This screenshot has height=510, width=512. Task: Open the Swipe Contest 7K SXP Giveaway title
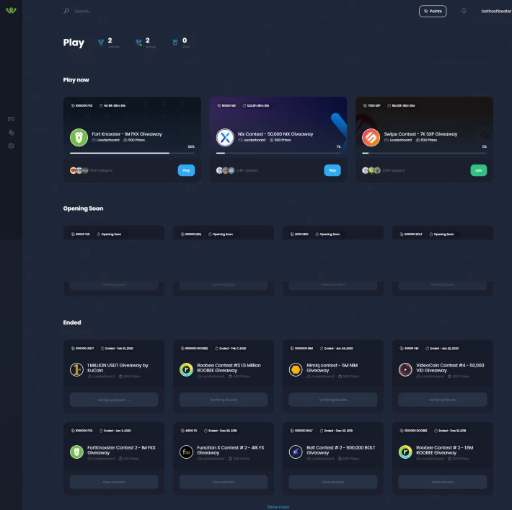click(420, 134)
